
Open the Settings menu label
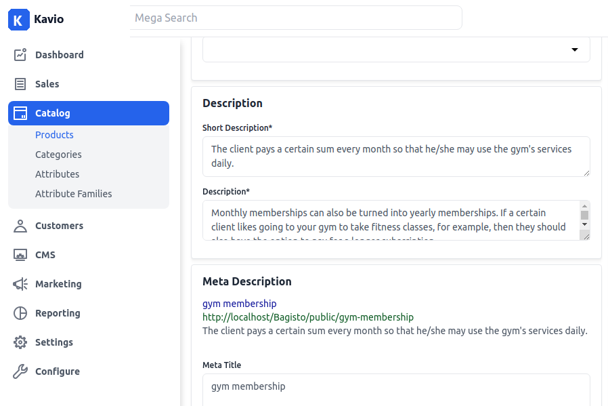[54, 342]
